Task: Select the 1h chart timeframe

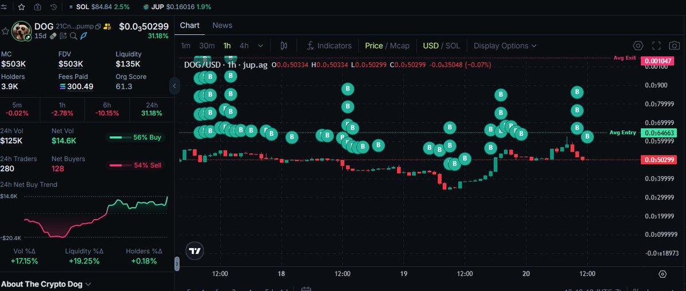Action: [227, 45]
